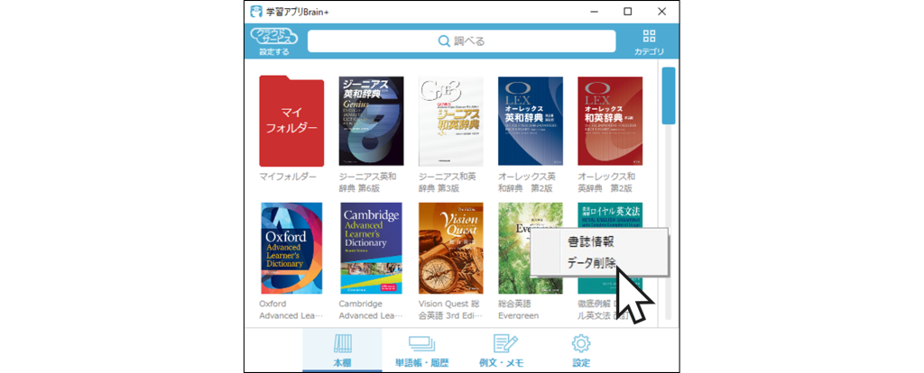Switch to the 単語帳・履歴 tab
The height and width of the screenshot is (373, 924).
tap(421, 350)
